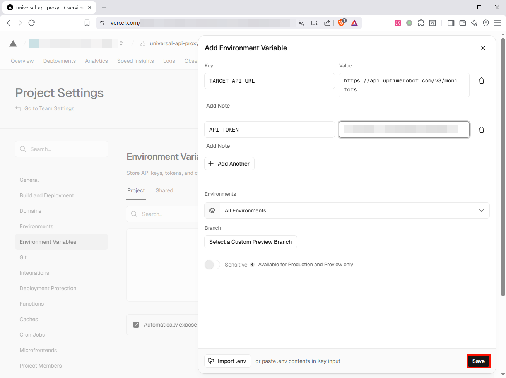The width and height of the screenshot is (506, 378).
Task: Open the Deployments tab
Action: pyautogui.click(x=60, y=61)
